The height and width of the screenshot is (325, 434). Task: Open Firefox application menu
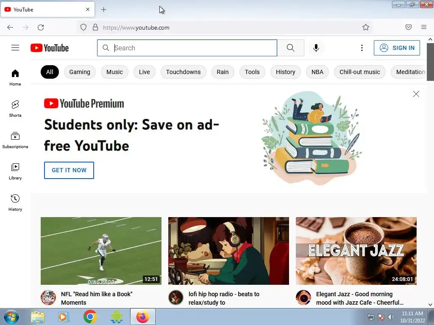click(424, 27)
